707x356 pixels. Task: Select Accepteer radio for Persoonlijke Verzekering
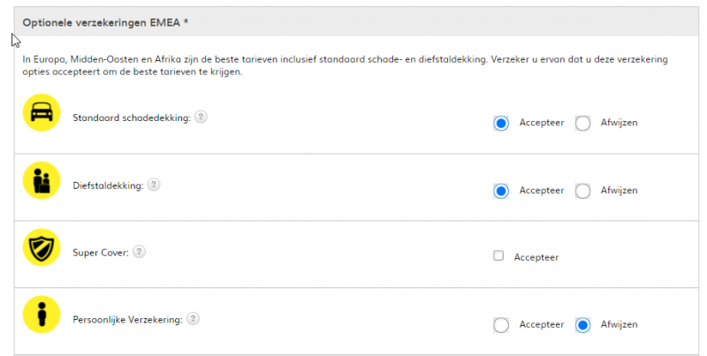[x=501, y=325]
